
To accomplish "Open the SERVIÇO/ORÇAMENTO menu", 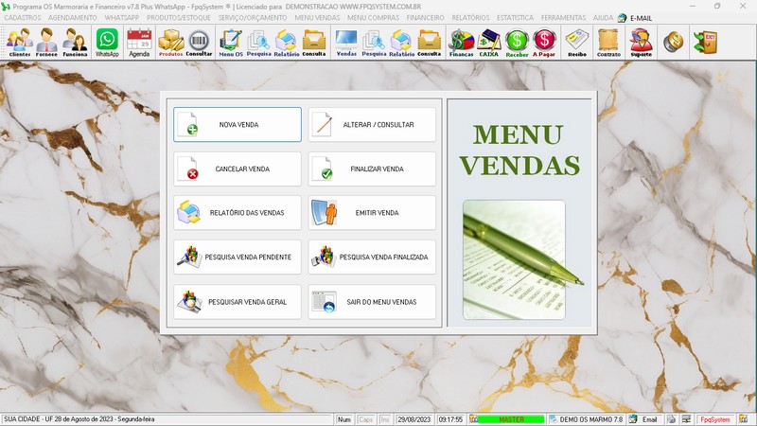I will [253, 18].
